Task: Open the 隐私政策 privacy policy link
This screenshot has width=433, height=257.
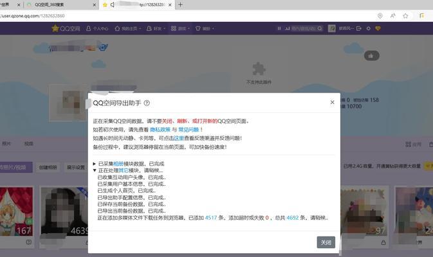Action: [160, 130]
